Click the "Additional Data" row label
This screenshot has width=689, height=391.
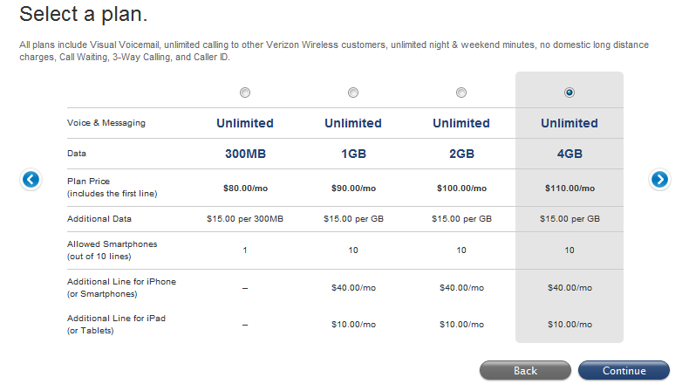[99, 218]
